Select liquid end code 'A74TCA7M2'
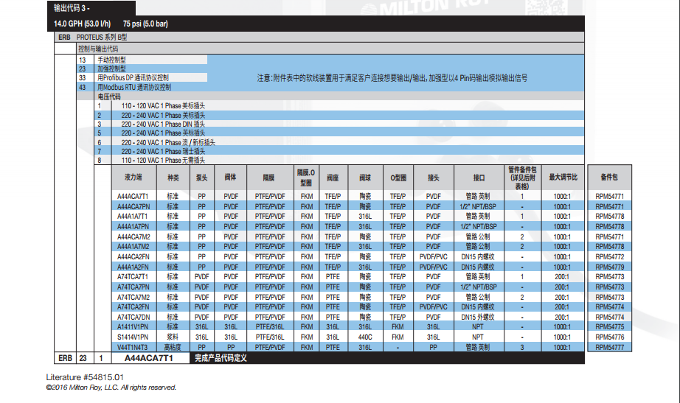Viewport: 680px width, 403px height. [x=133, y=297]
